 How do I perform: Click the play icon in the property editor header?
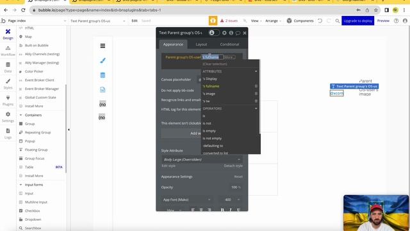[x=224, y=33]
